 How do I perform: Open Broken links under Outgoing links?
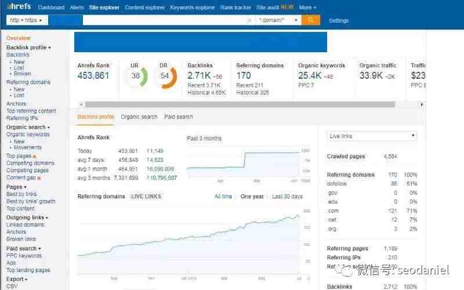click(21, 239)
